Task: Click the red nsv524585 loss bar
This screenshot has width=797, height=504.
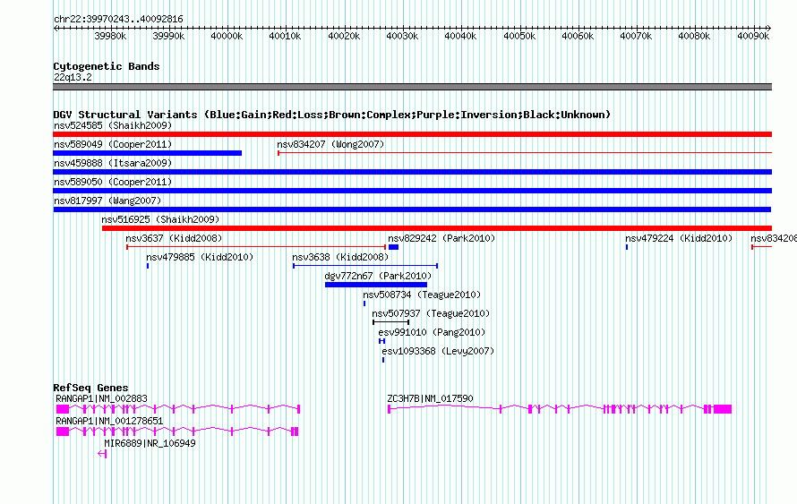Action: pyautogui.click(x=412, y=134)
